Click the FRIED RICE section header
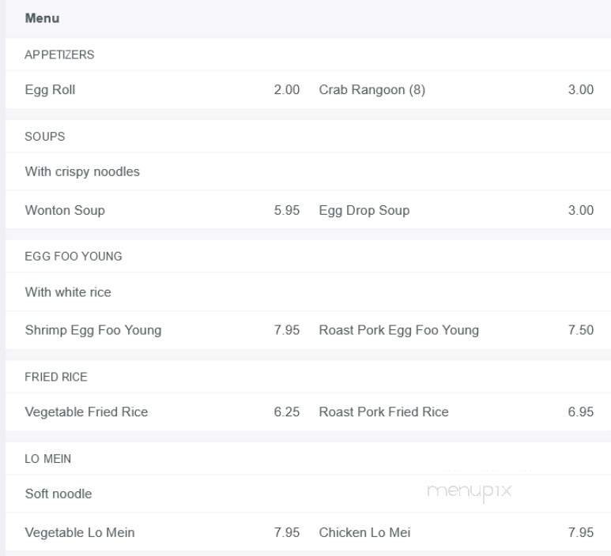The height and width of the screenshot is (556, 611). point(56,378)
